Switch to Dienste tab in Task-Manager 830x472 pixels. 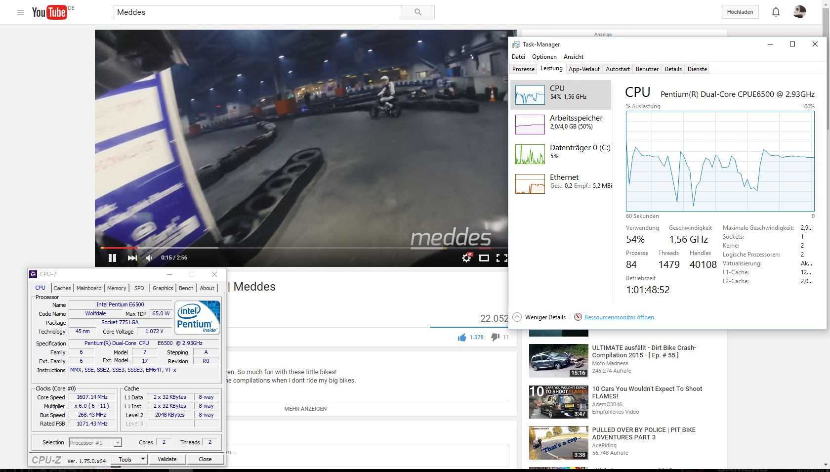(697, 69)
